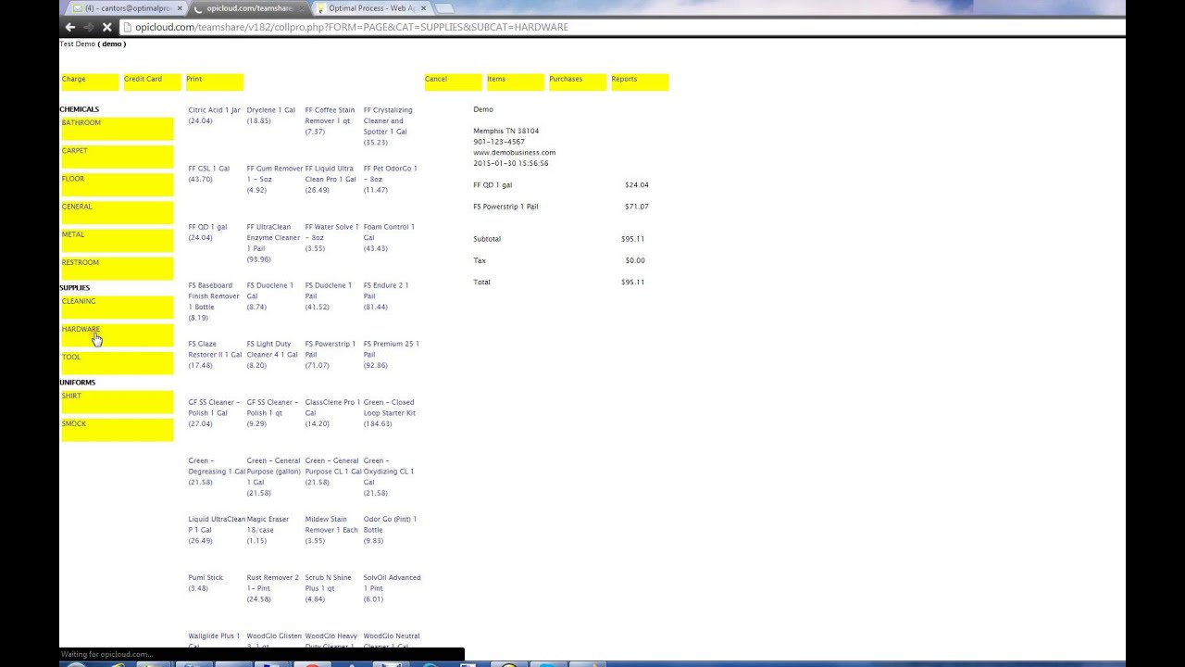This screenshot has height=667, width=1185.
Task: Add SolvOil Advanced 1 Pint
Action: pyautogui.click(x=392, y=588)
